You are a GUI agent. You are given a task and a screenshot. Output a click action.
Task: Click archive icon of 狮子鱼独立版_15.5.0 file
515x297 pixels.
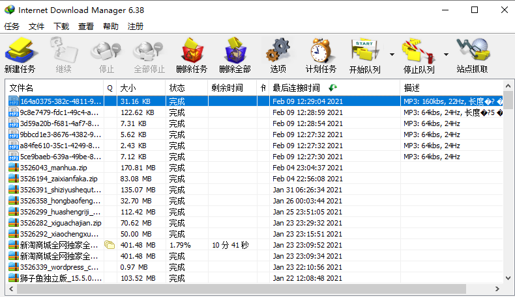click(14, 278)
